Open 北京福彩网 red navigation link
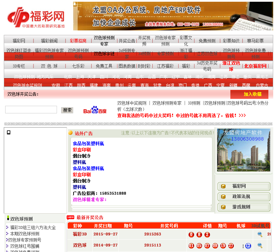The height and width of the screenshot is (252, 277). coord(255,66)
